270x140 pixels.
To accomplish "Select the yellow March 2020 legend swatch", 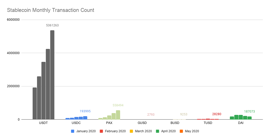I will 132,131.
